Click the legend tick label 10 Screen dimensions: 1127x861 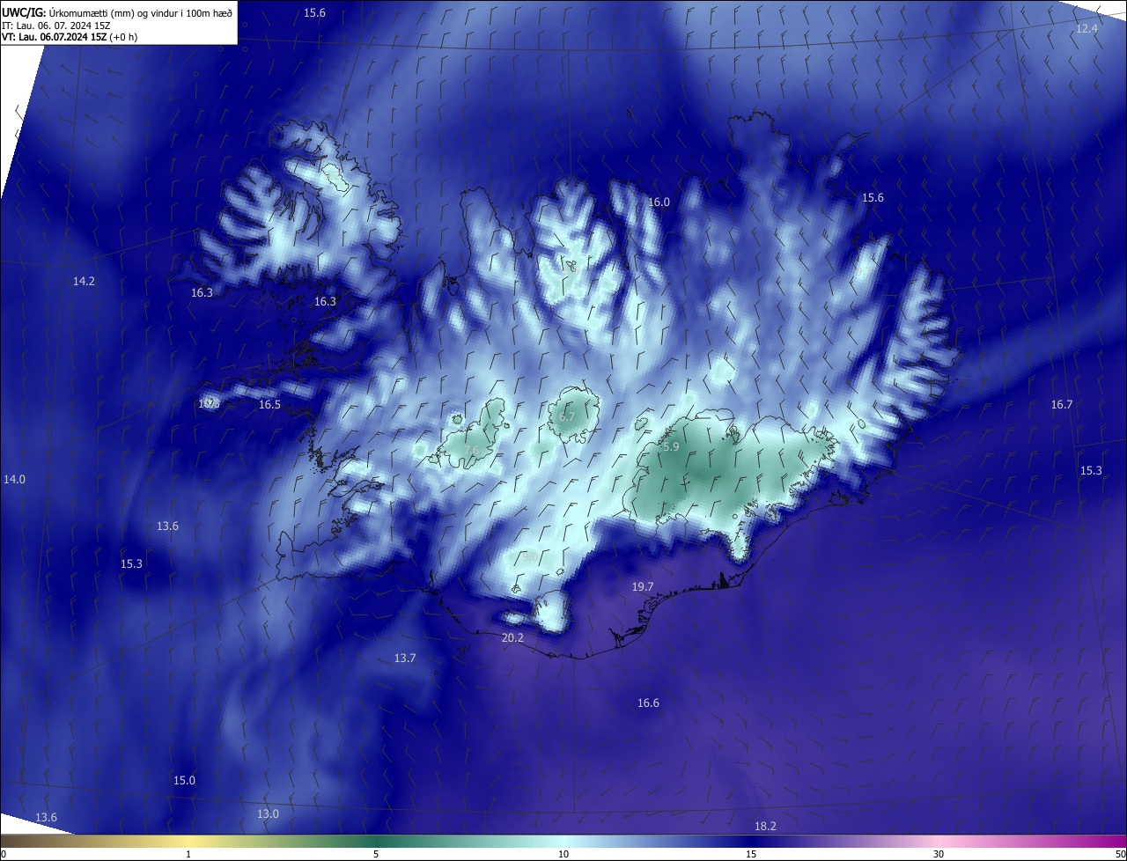point(563,854)
